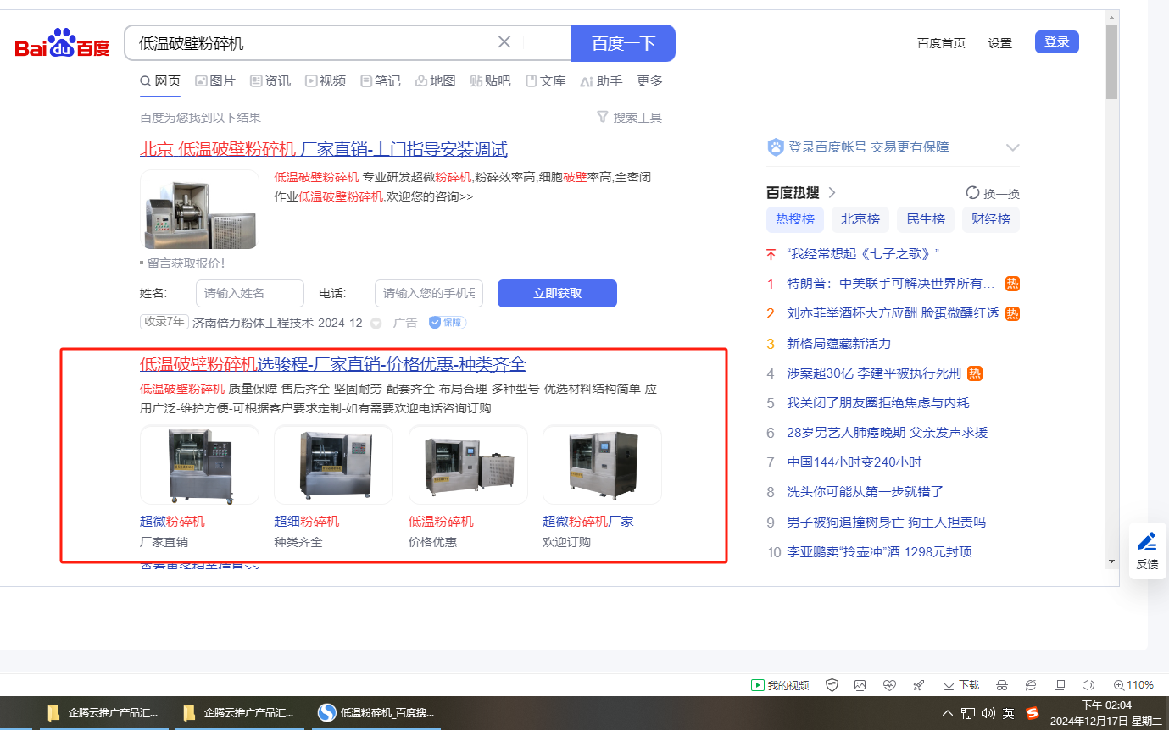Mute the browser with the speaker icon
Image resolution: width=1169 pixels, height=730 pixels.
(x=1088, y=685)
